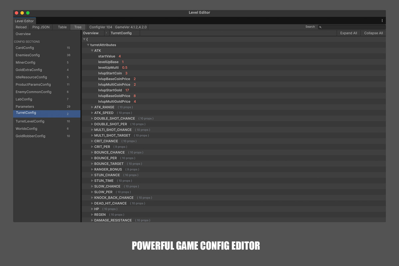Select ProductParamsConfig section
The width and height of the screenshot is (399, 266).
(x=47, y=84)
